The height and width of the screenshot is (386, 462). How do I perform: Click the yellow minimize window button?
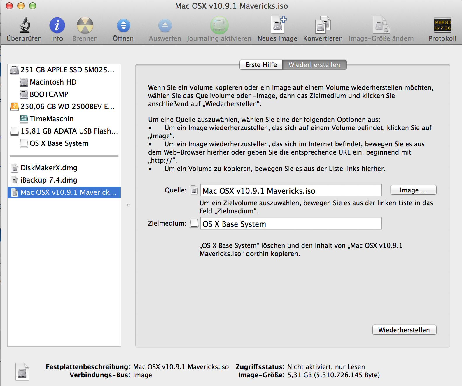[x=21, y=6]
